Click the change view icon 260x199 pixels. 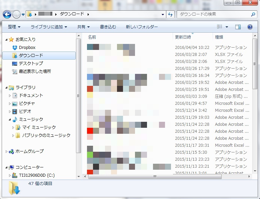pyautogui.click(x=220, y=27)
